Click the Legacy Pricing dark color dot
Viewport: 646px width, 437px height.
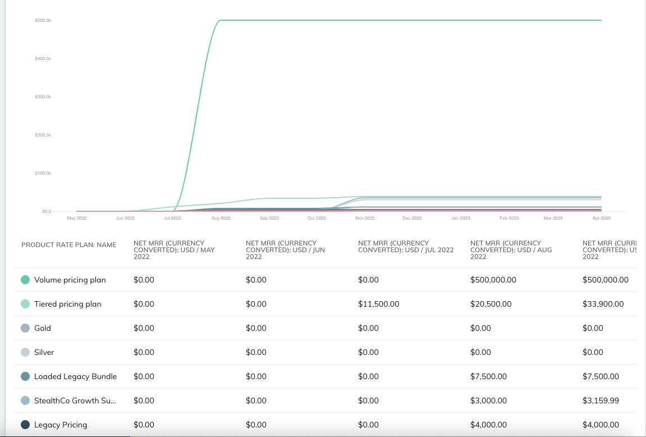coord(25,425)
